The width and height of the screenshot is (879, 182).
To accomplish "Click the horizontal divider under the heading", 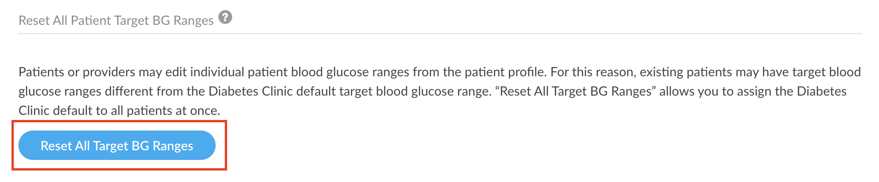I will 440,34.
